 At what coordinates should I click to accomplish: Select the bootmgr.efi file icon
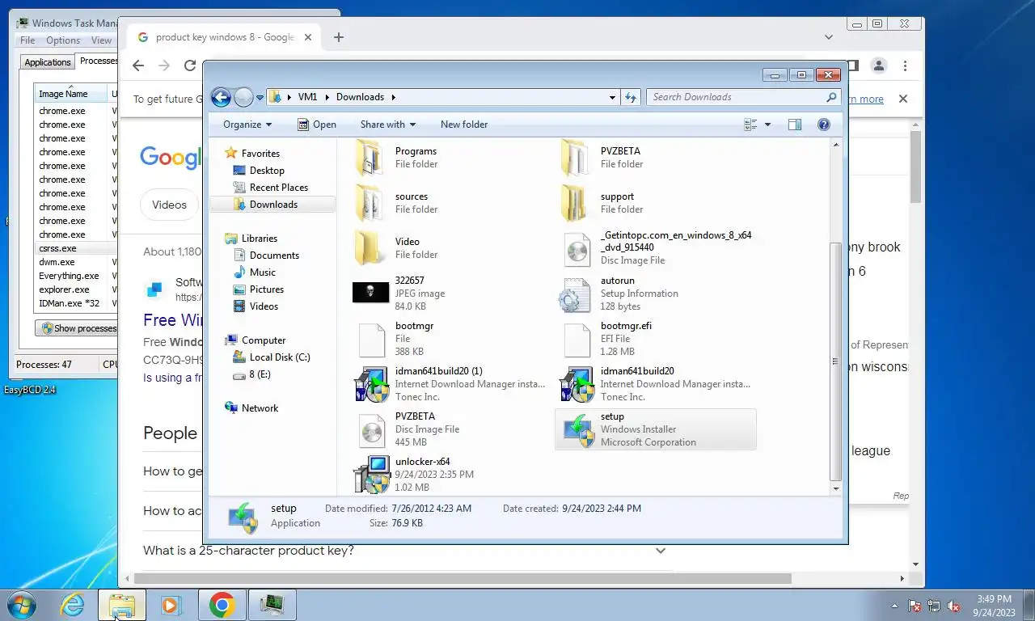tap(577, 340)
